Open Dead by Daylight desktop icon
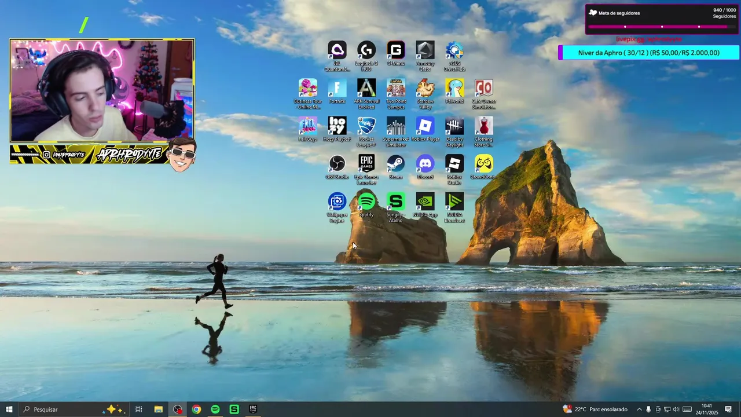Screen dimensions: 741x417 click(x=454, y=131)
